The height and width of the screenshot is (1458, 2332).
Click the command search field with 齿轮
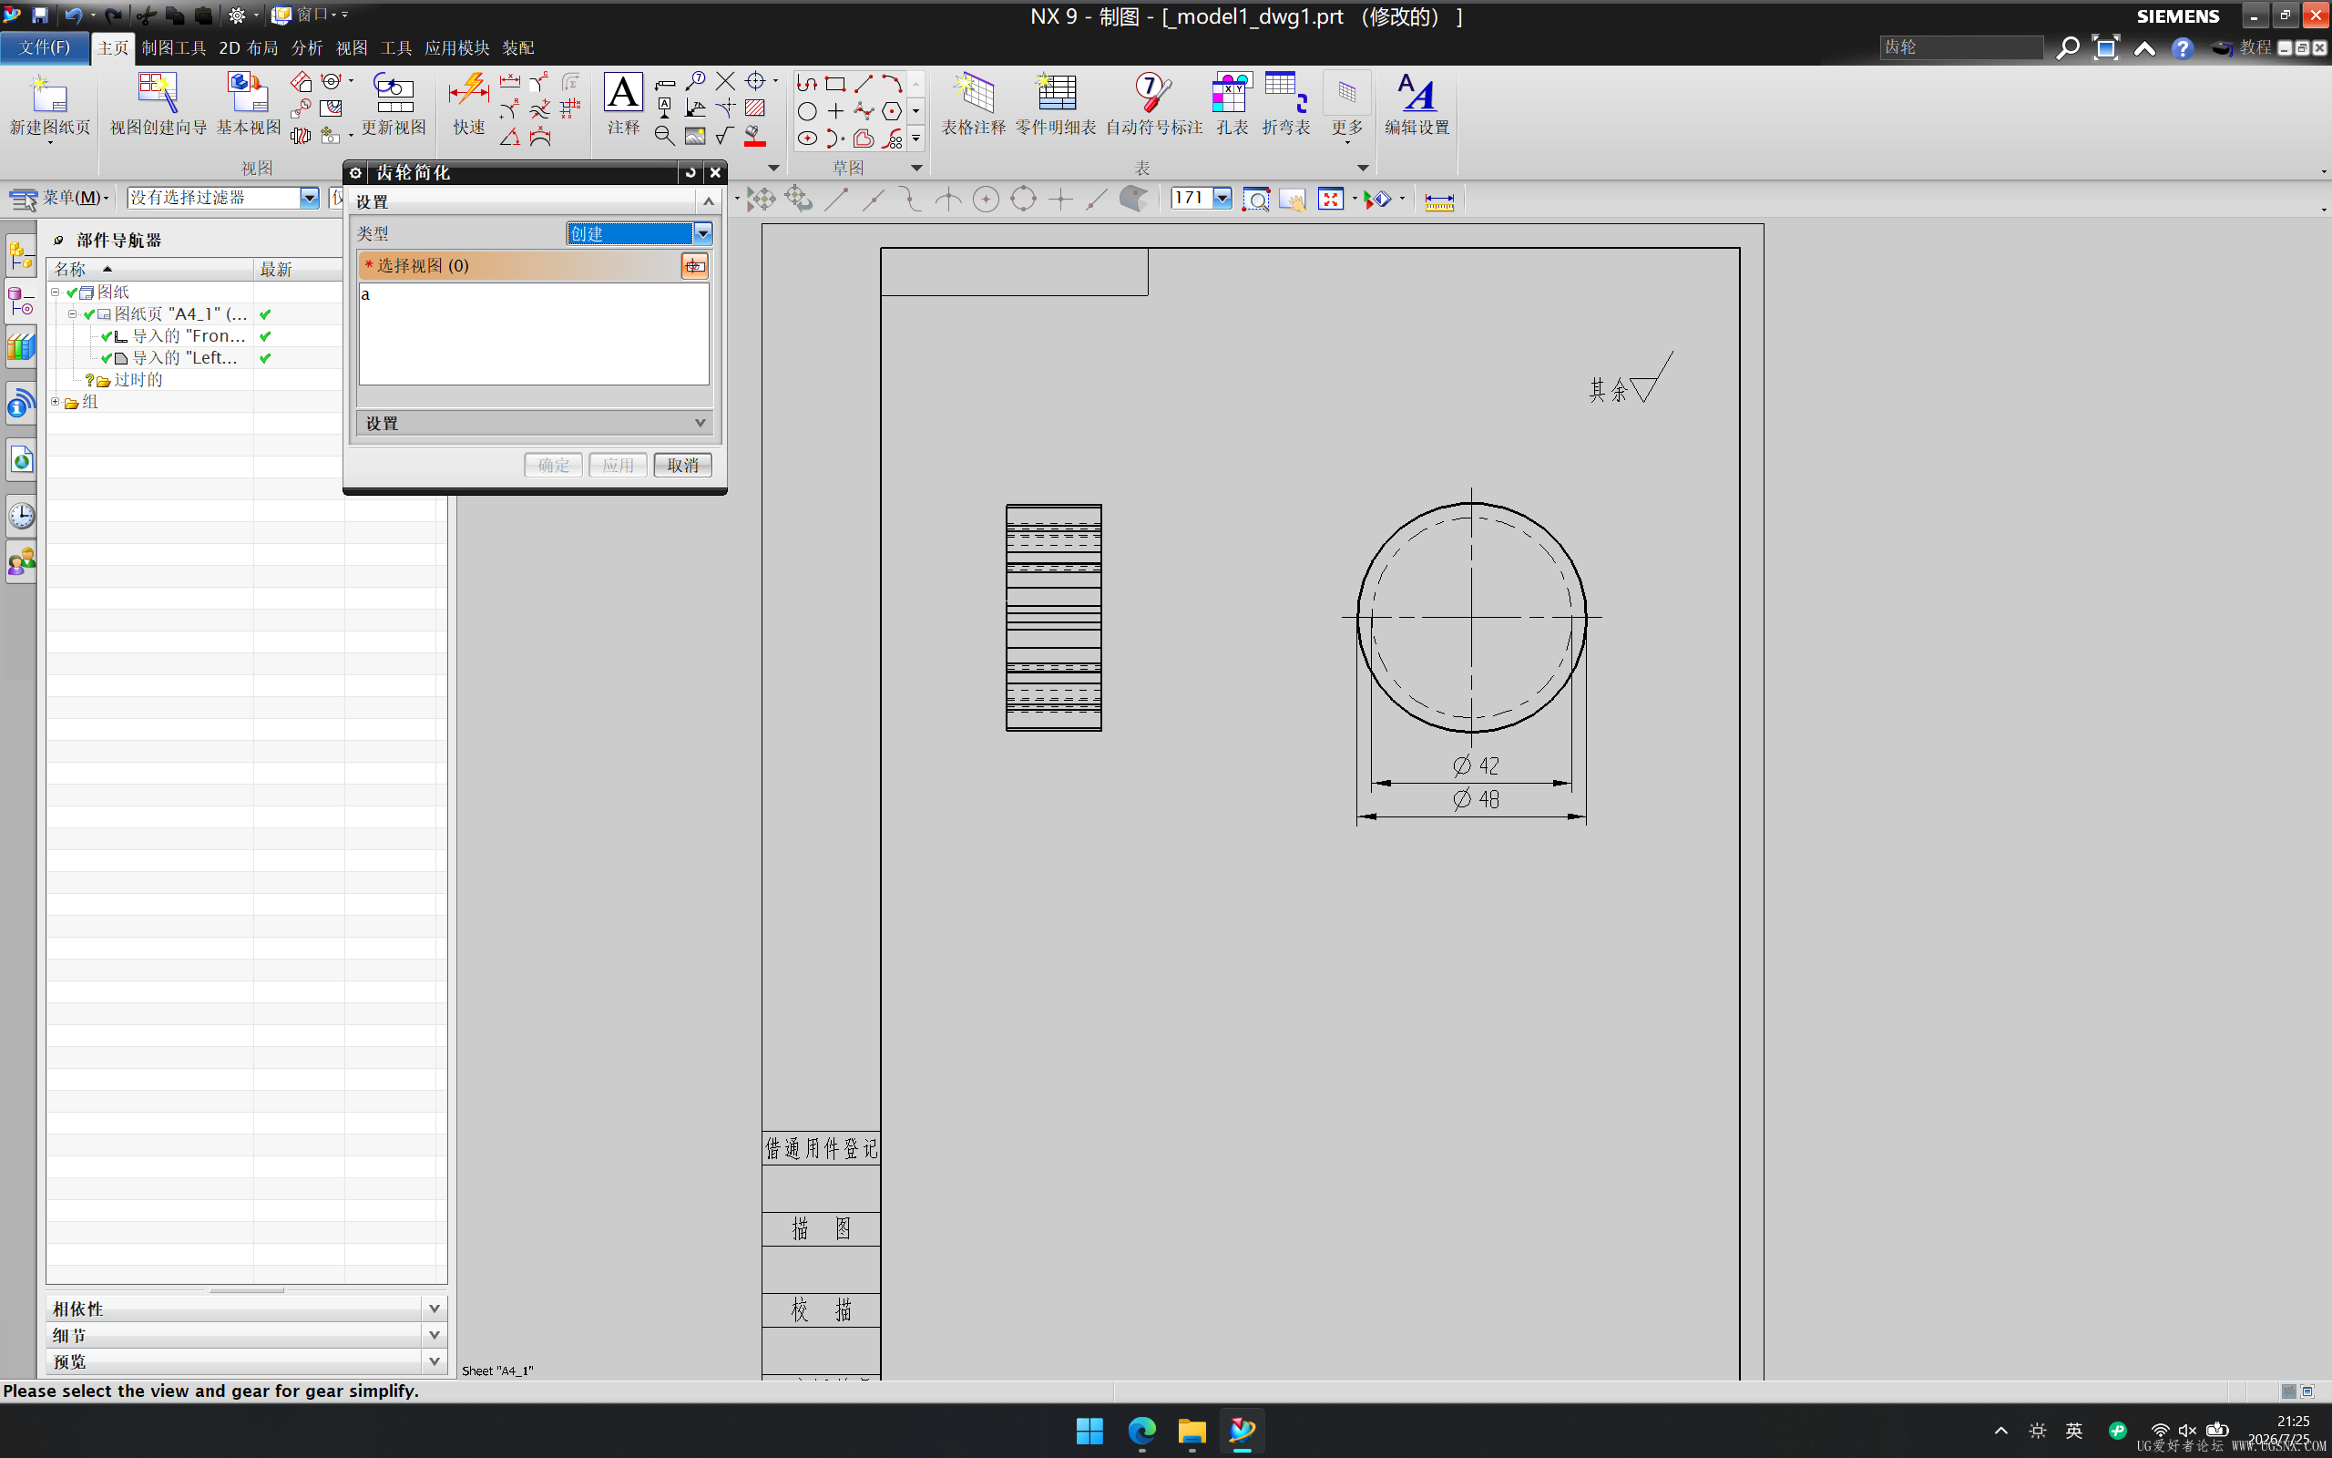coord(1961,47)
